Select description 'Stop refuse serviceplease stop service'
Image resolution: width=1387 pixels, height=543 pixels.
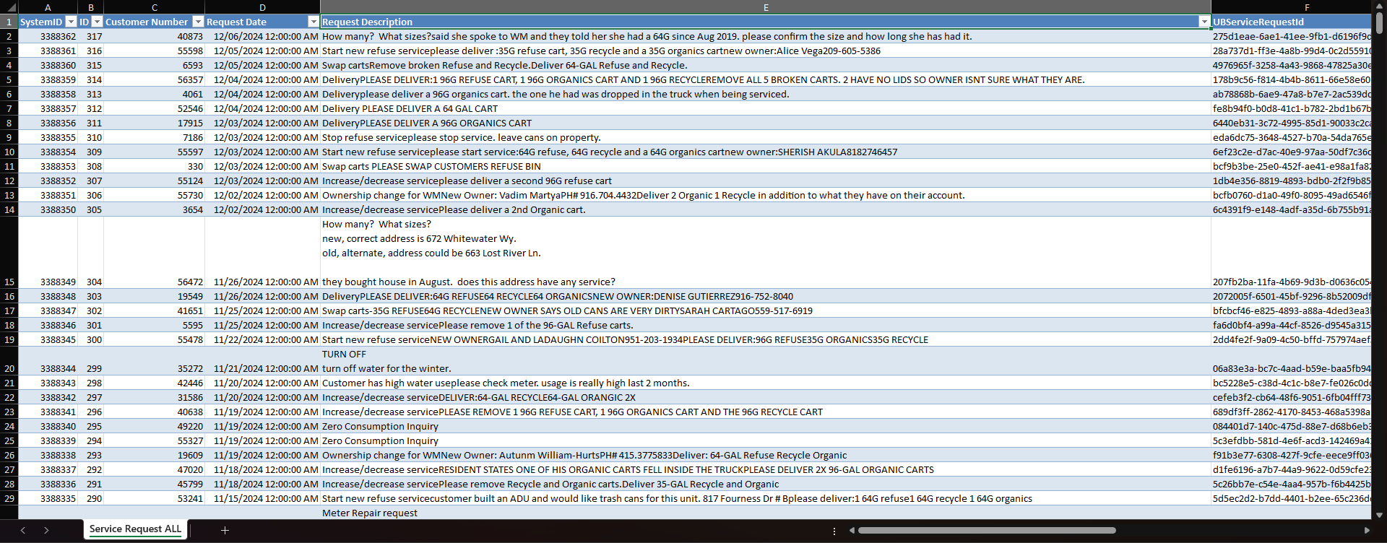[766, 137]
